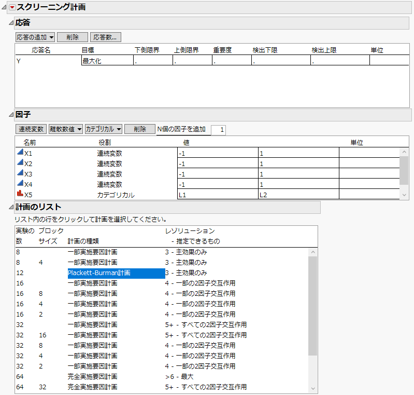This screenshot has height=395, width=414.
Task: Click the 応答数... button
Action: 106,37
